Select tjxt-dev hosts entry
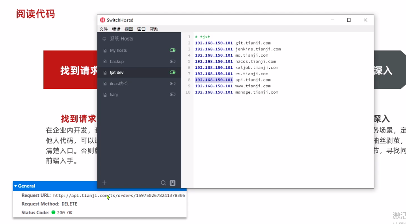 [139, 73]
